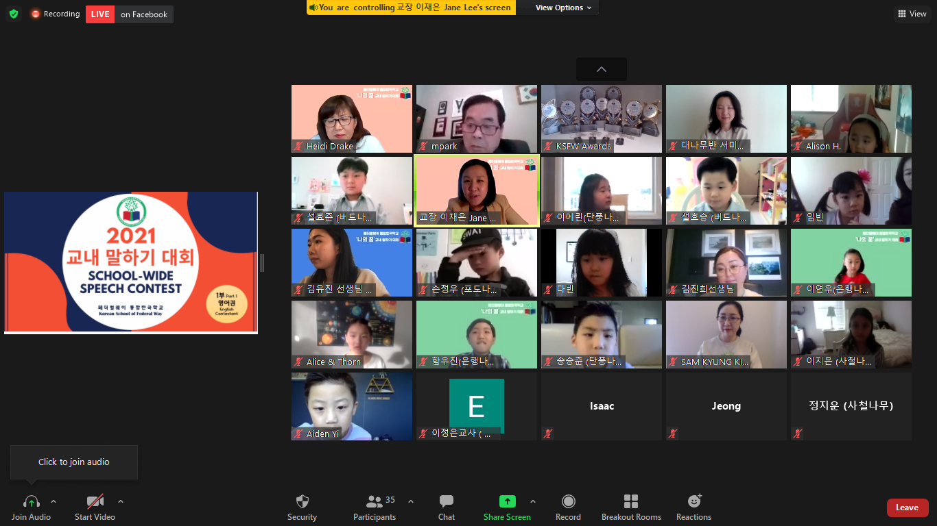The width and height of the screenshot is (937, 526).
Task: Start recording with the Record icon
Action: [x=568, y=502]
